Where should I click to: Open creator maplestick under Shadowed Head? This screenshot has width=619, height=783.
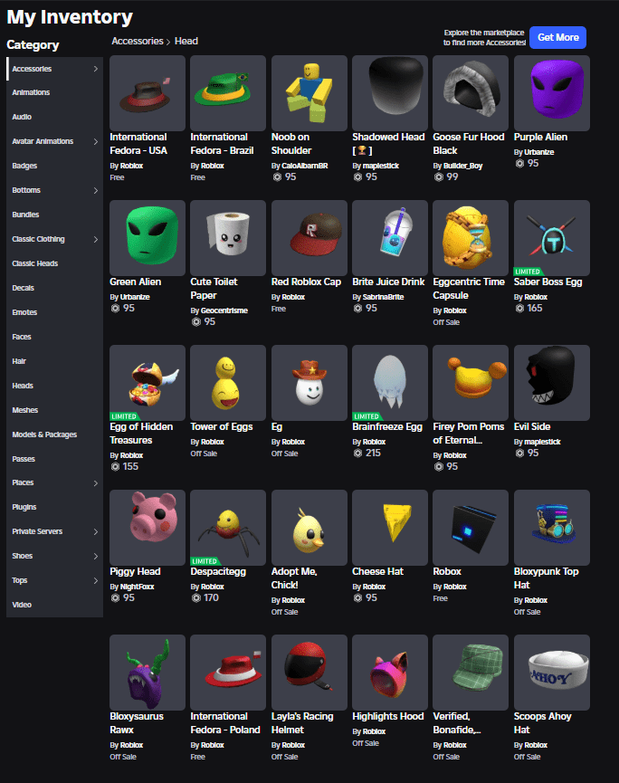coord(380,166)
